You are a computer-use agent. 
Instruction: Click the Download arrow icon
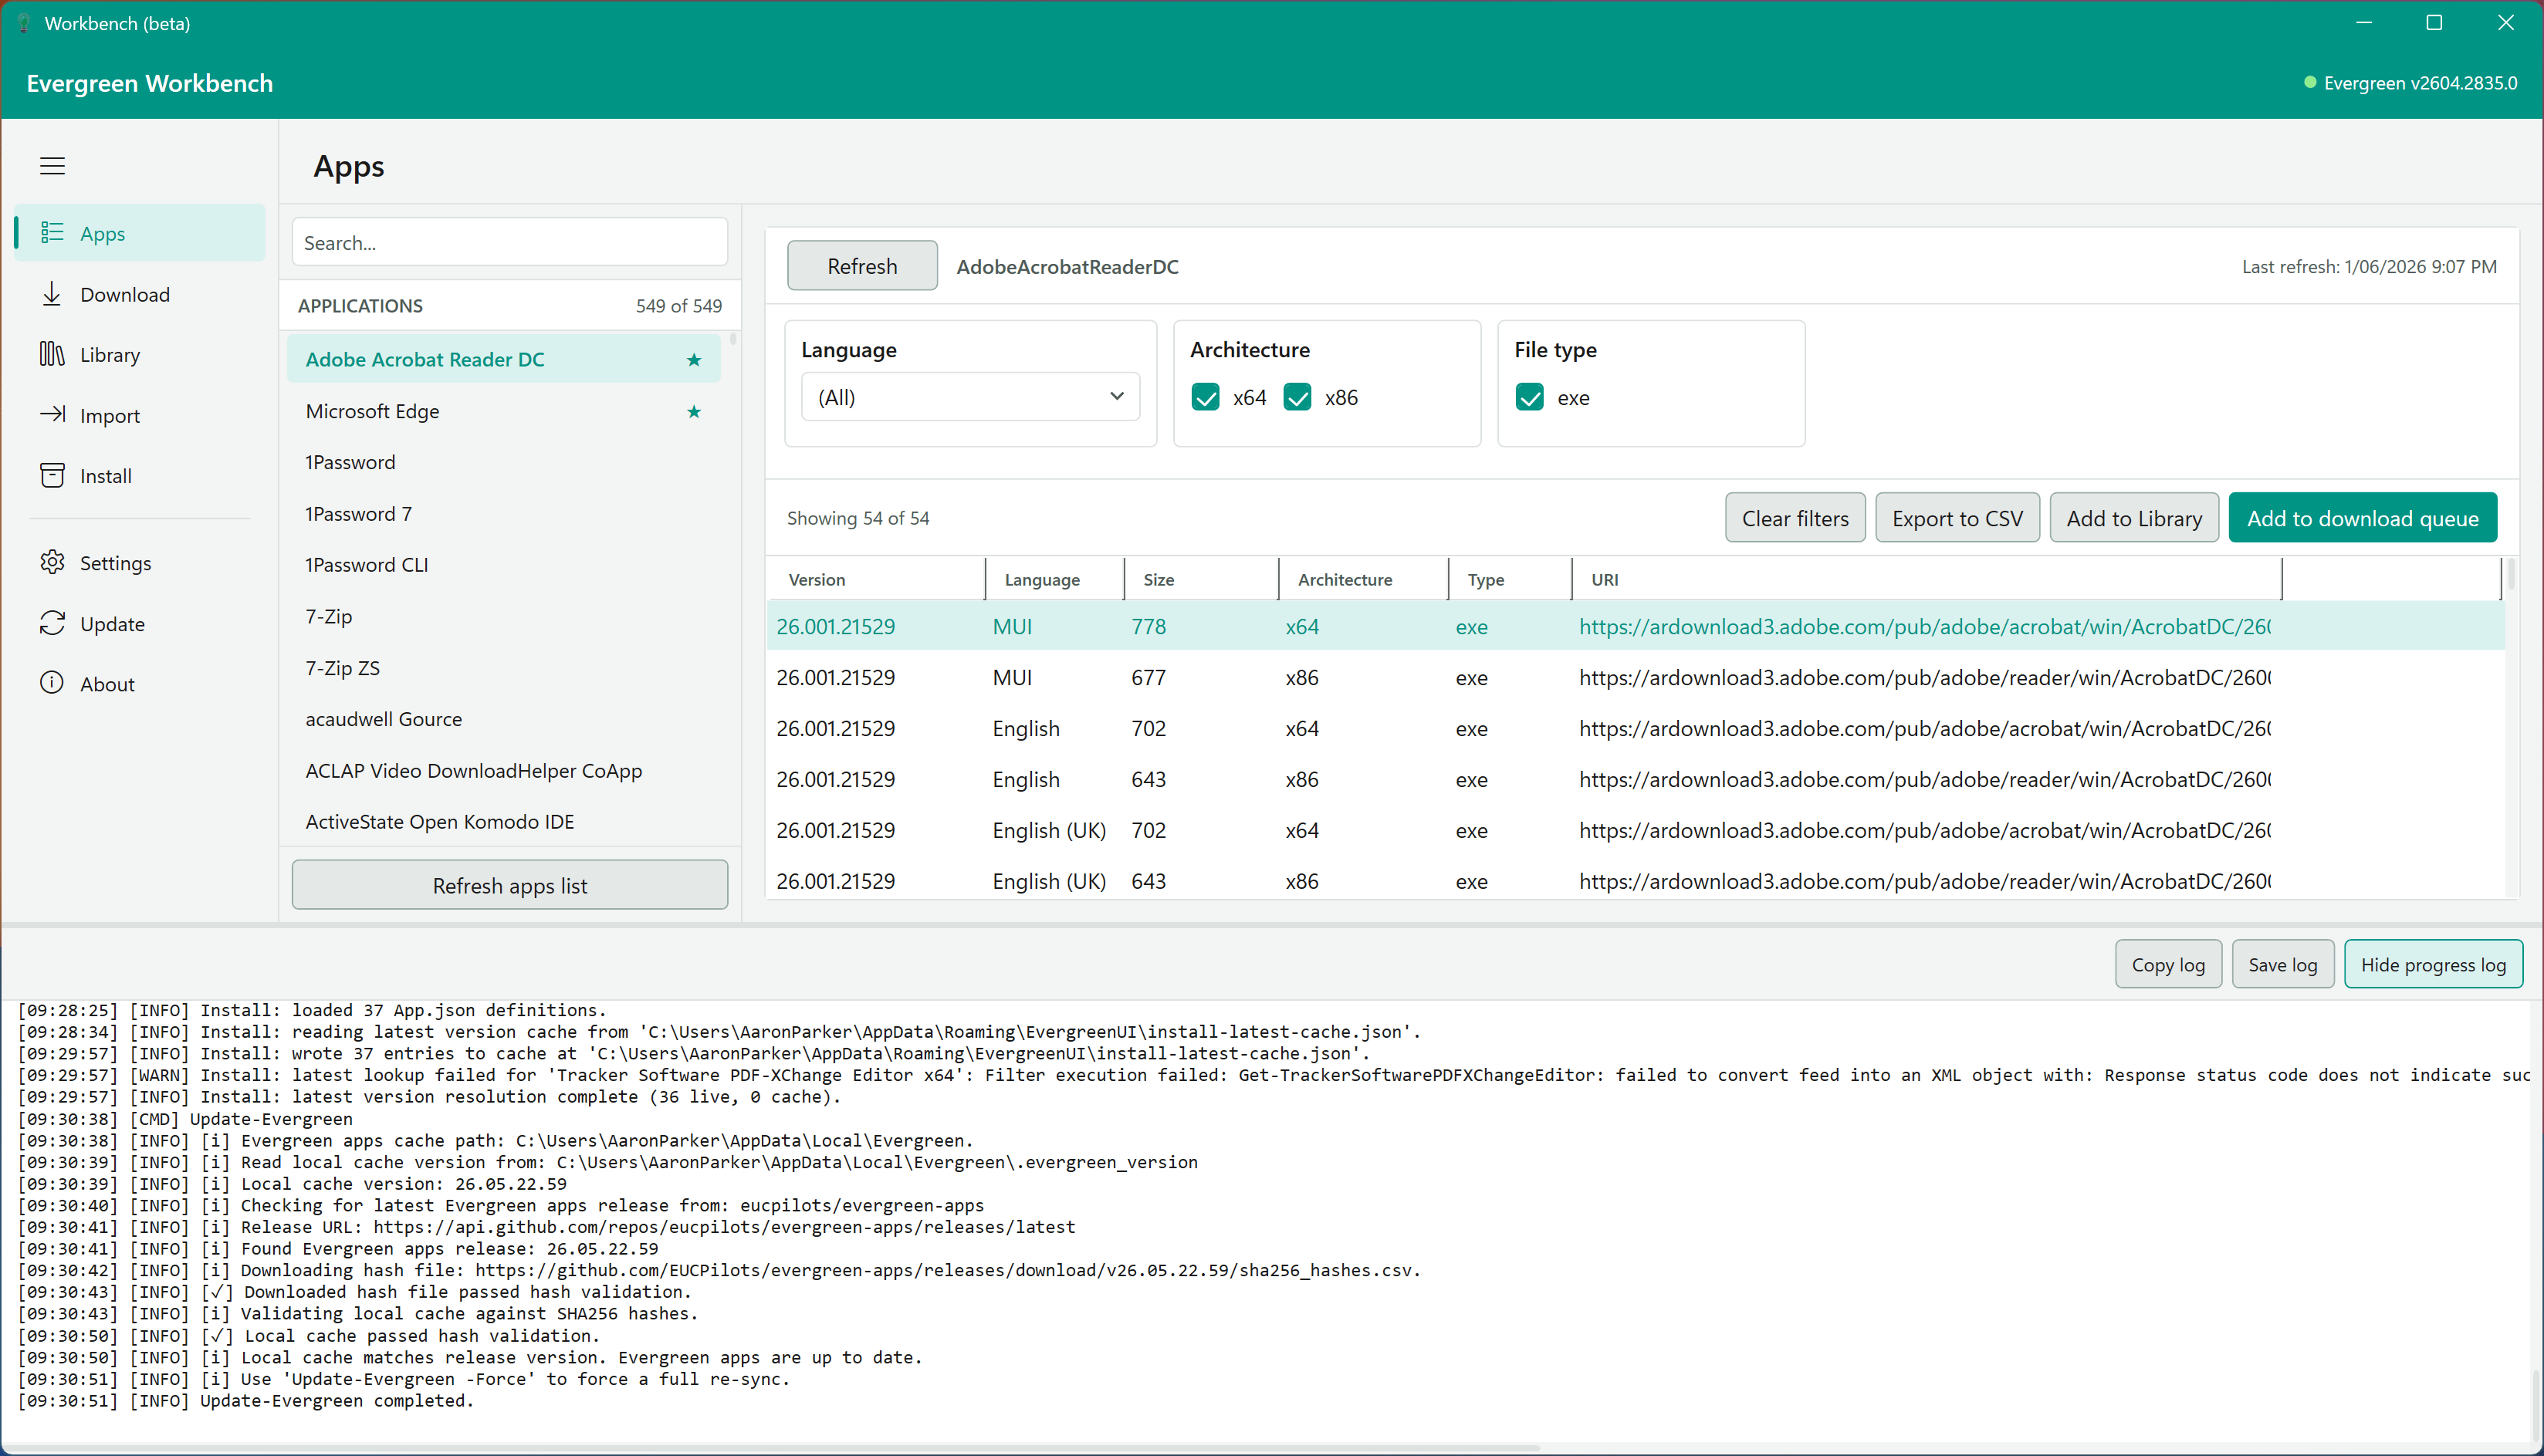tap(52, 294)
